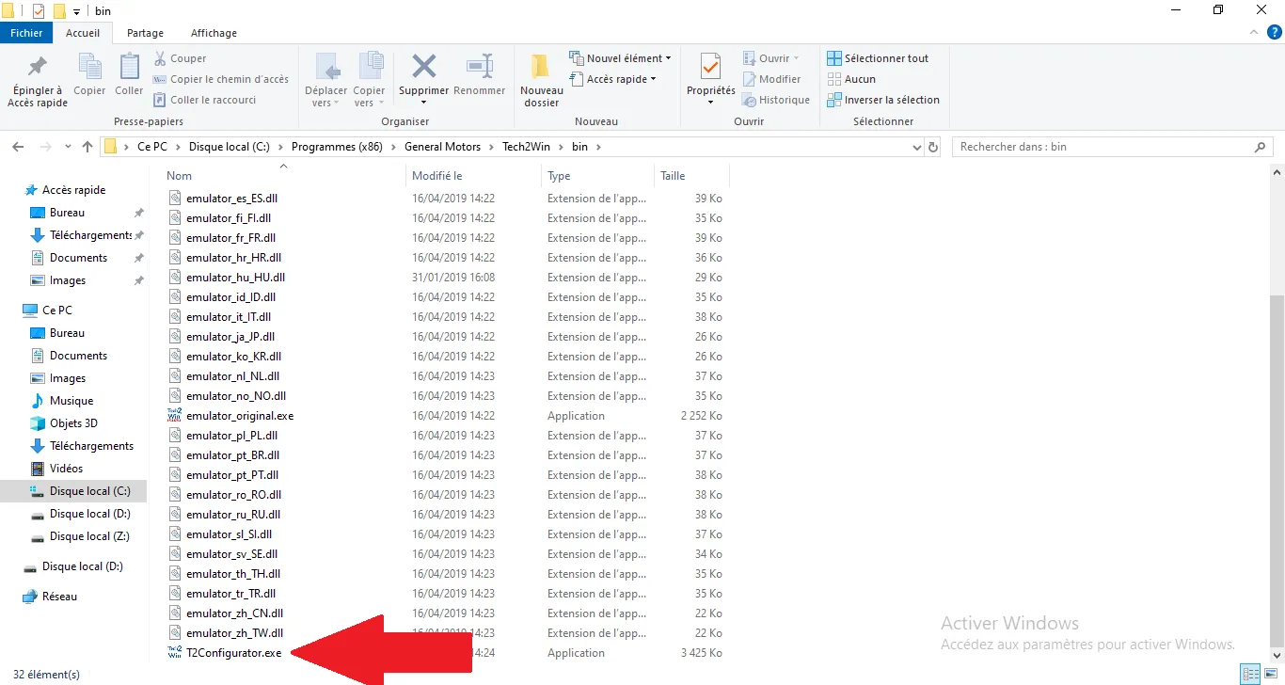Open the Fichier menu

point(26,33)
